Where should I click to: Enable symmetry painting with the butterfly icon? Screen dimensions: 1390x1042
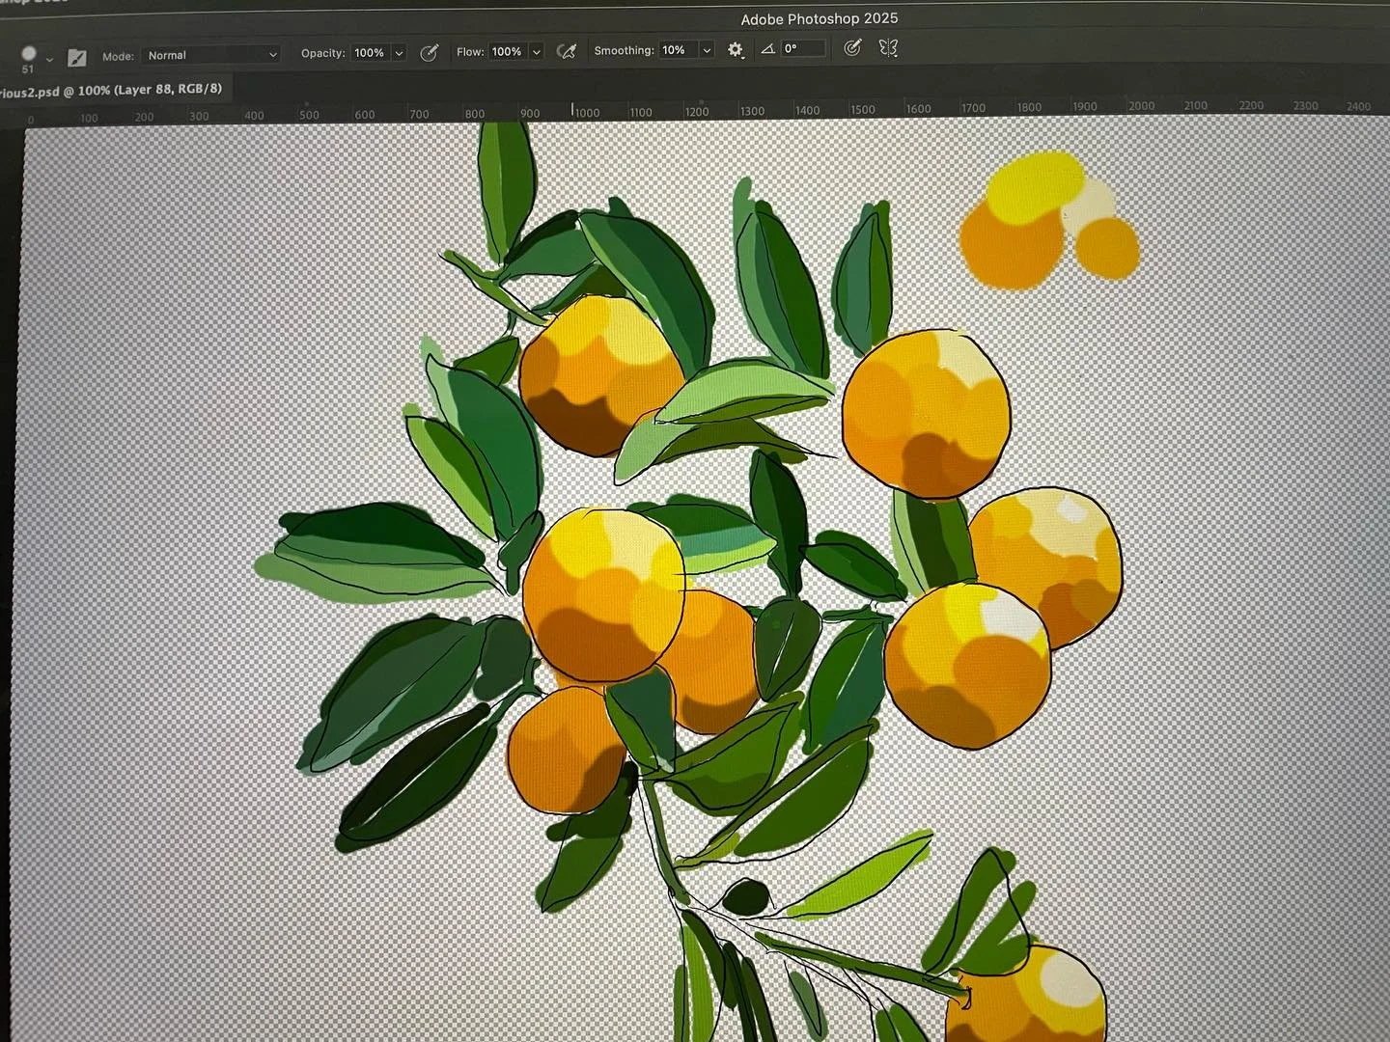(888, 48)
